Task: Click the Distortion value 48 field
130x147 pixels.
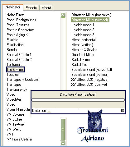Action: pyautogui.click(x=122, y=111)
